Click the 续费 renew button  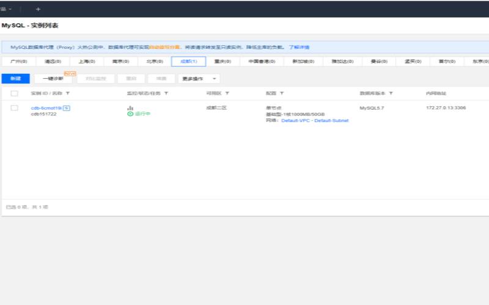(161, 79)
